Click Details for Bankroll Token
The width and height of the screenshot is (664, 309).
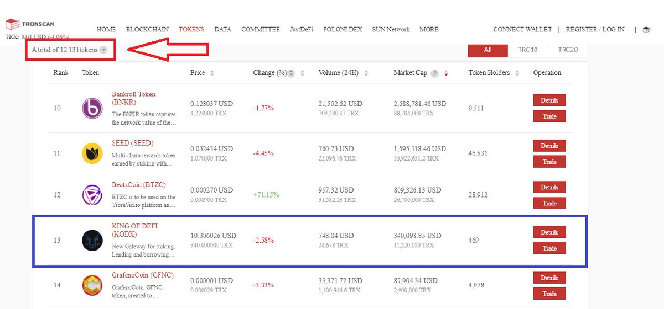(549, 100)
